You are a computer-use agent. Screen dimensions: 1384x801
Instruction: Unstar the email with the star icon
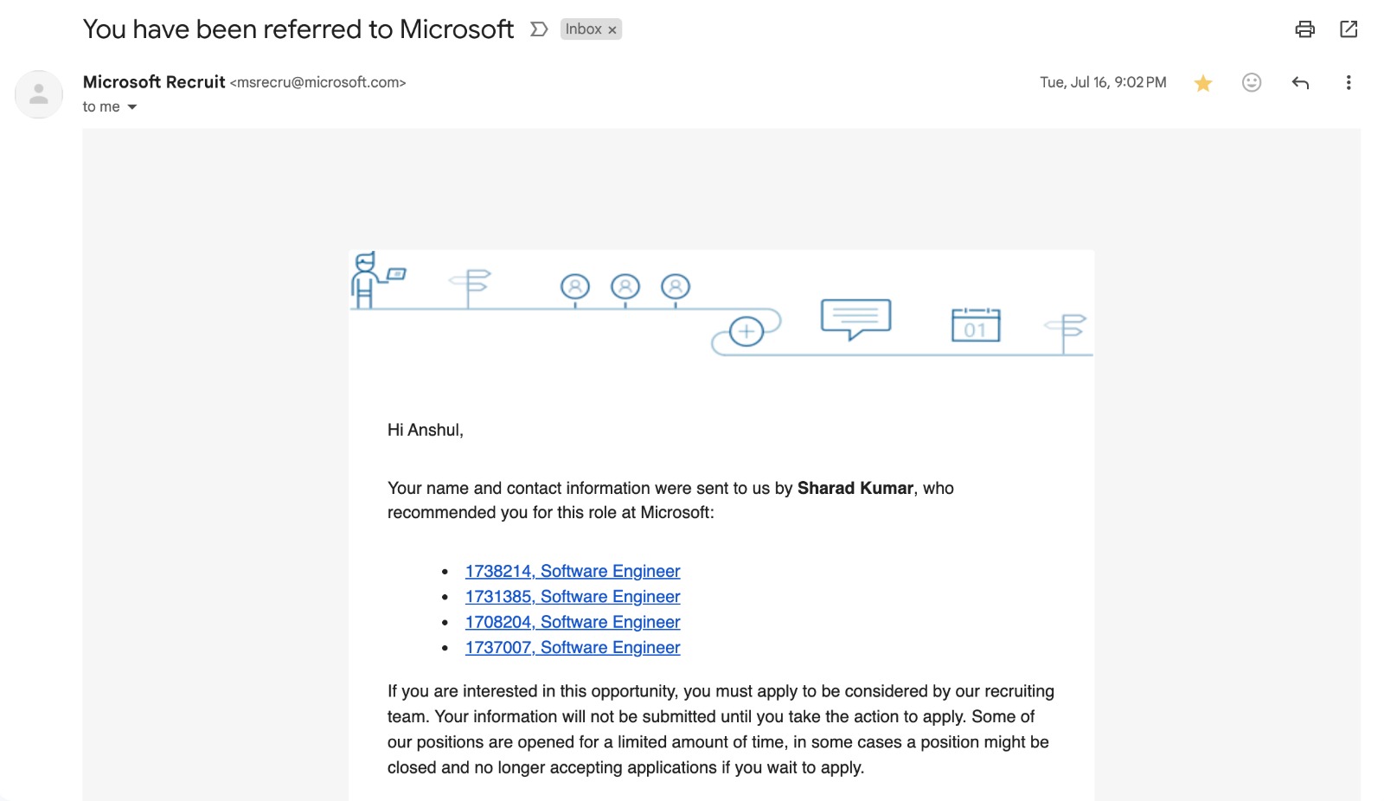[x=1203, y=83]
